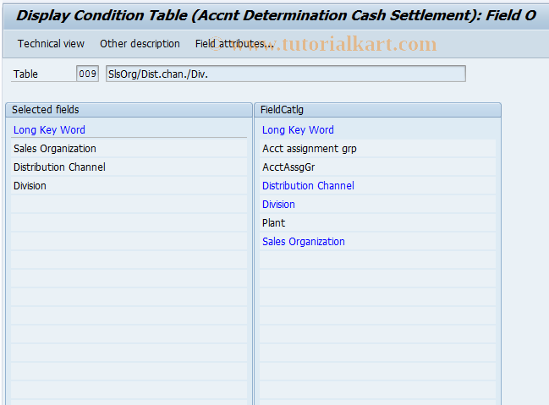Open Other description option
Image resolution: width=549 pixels, height=405 pixels.
click(x=140, y=44)
